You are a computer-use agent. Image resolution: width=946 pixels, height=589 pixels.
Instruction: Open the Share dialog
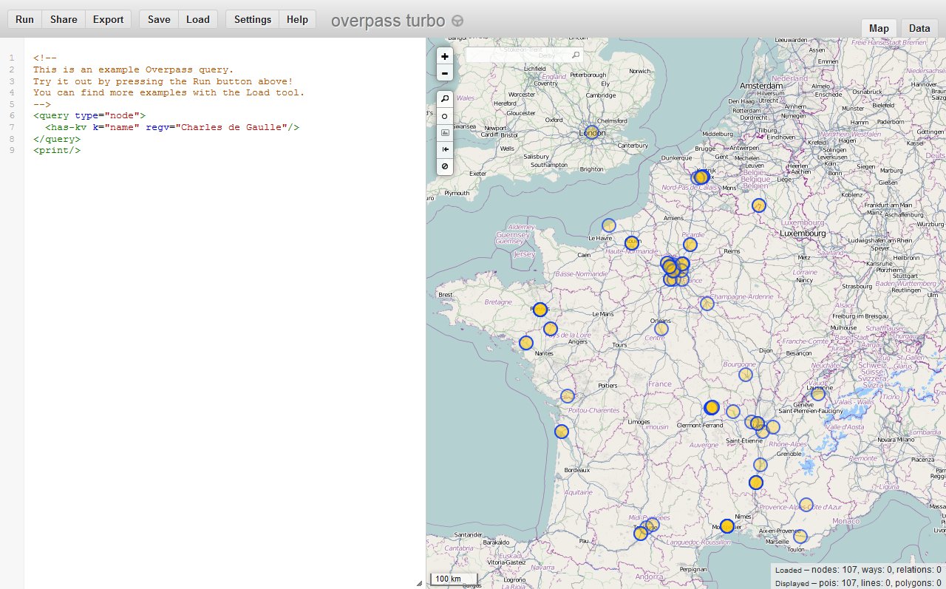coord(64,19)
